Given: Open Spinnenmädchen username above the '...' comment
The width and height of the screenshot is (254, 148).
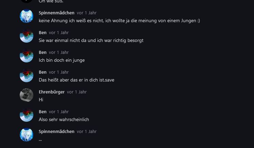Looking at the screenshot, I should click(56, 131).
